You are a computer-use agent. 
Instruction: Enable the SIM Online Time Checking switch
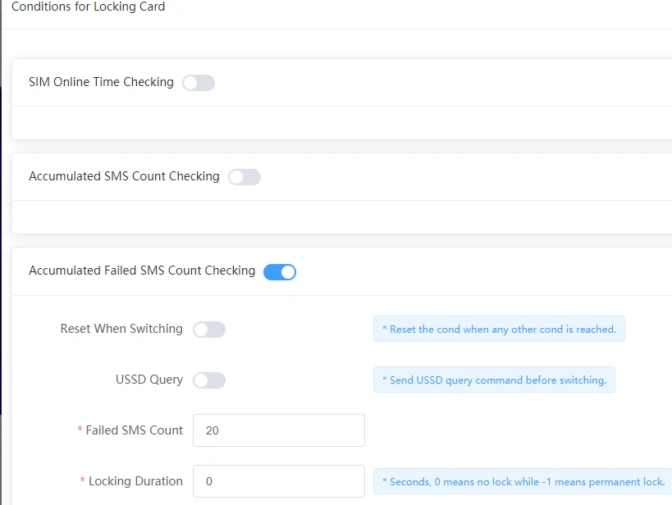click(x=199, y=83)
